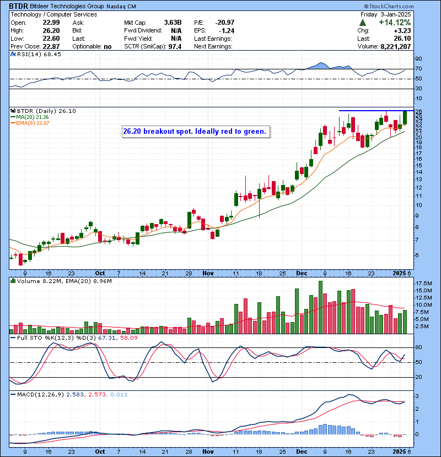Click the Last Earnings label
This screenshot has height=457, width=441.
coord(213,39)
